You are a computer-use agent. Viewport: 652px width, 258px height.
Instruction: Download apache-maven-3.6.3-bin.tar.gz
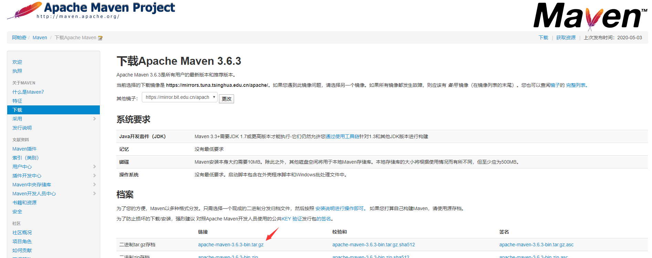[x=231, y=245]
